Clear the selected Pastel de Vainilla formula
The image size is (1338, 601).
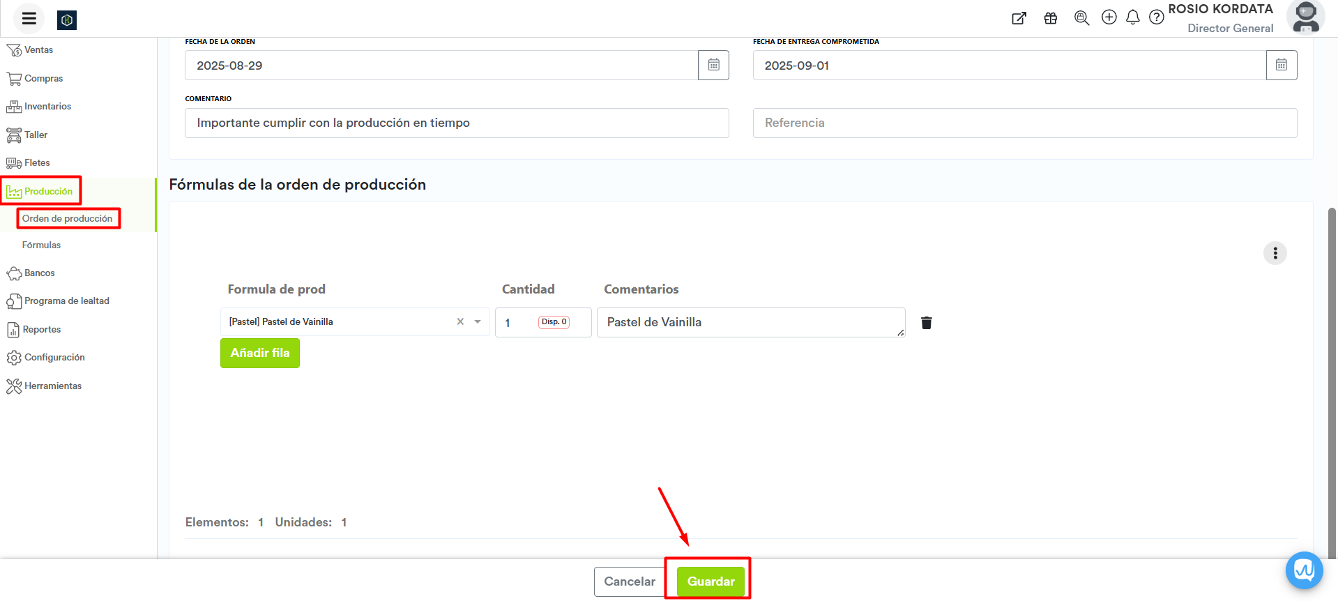[460, 322]
